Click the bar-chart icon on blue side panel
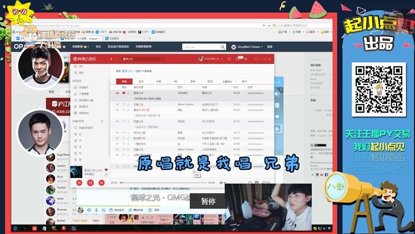 point(277,129)
